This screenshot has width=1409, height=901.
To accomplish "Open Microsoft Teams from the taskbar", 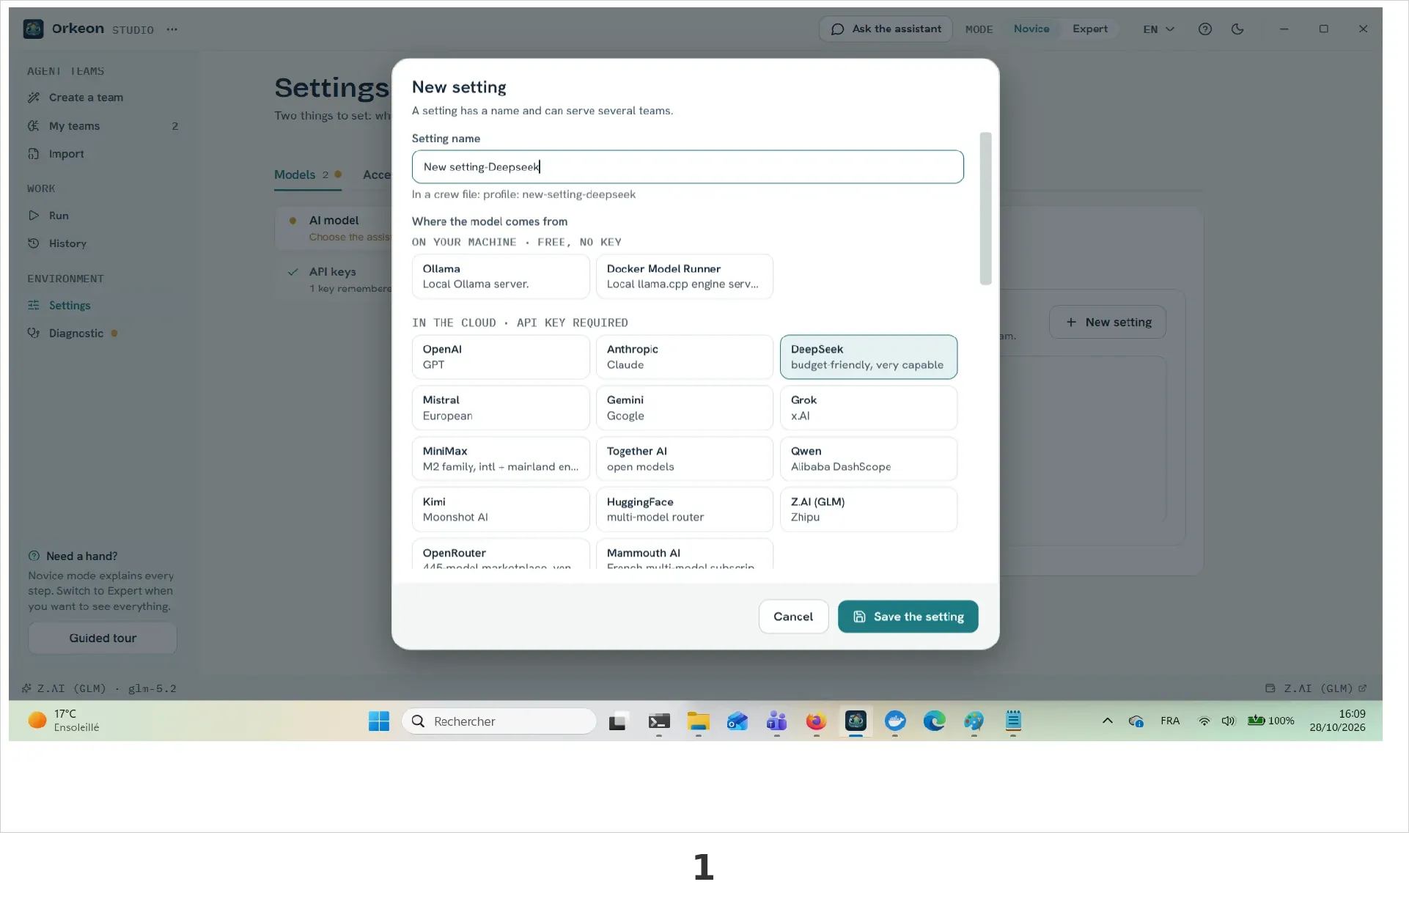I will coord(776,721).
